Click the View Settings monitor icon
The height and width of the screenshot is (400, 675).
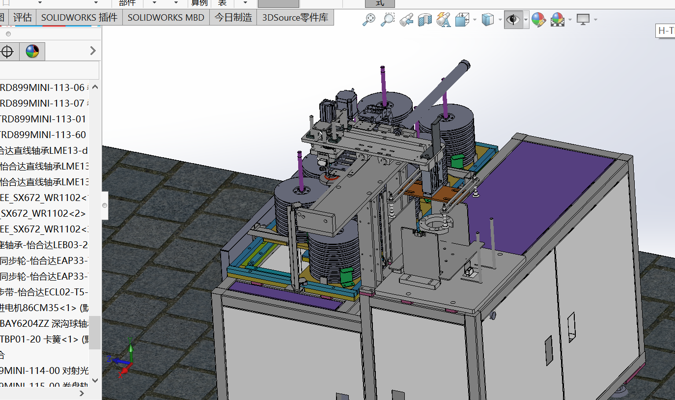(x=583, y=20)
